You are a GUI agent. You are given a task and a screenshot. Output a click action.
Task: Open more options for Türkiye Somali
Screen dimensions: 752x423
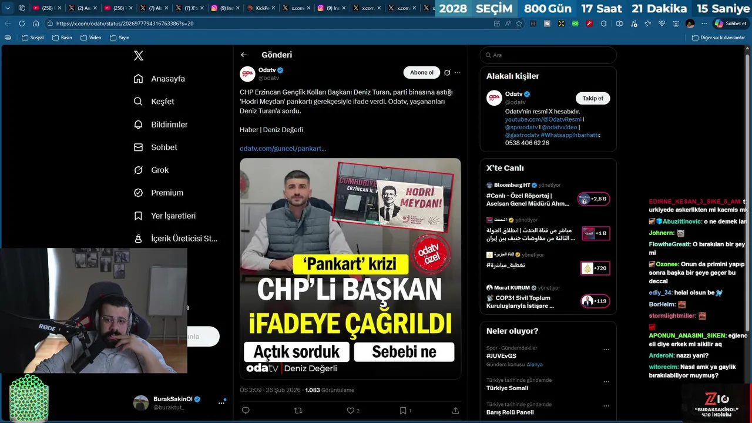click(x=606, y=381)
